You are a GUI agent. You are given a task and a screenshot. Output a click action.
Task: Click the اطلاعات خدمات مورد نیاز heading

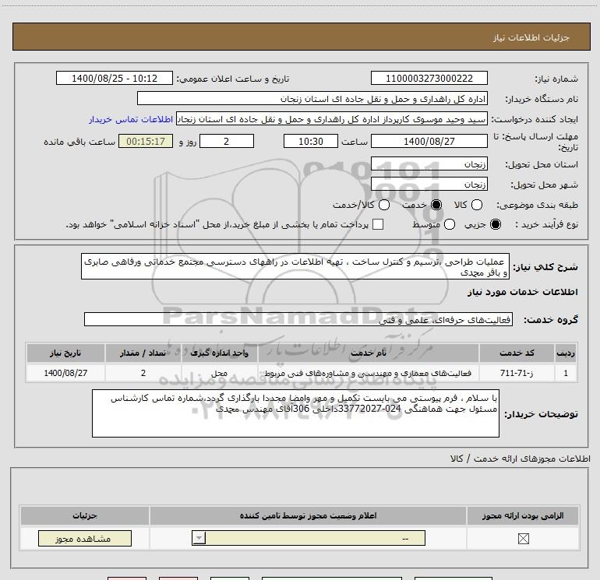point(523,292)
